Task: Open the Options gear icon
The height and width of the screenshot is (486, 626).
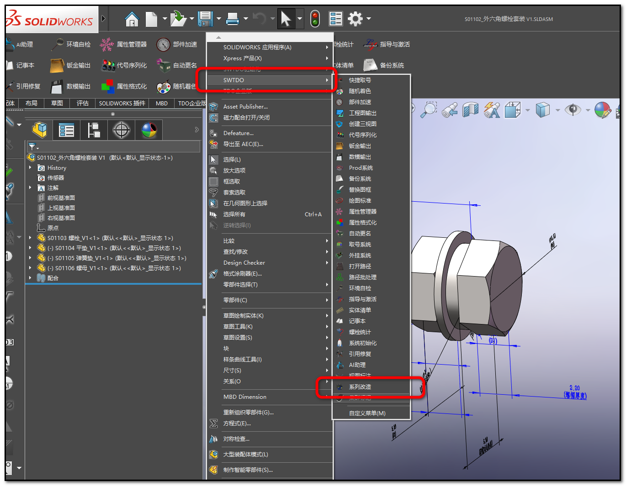Action: pos(355,19)
